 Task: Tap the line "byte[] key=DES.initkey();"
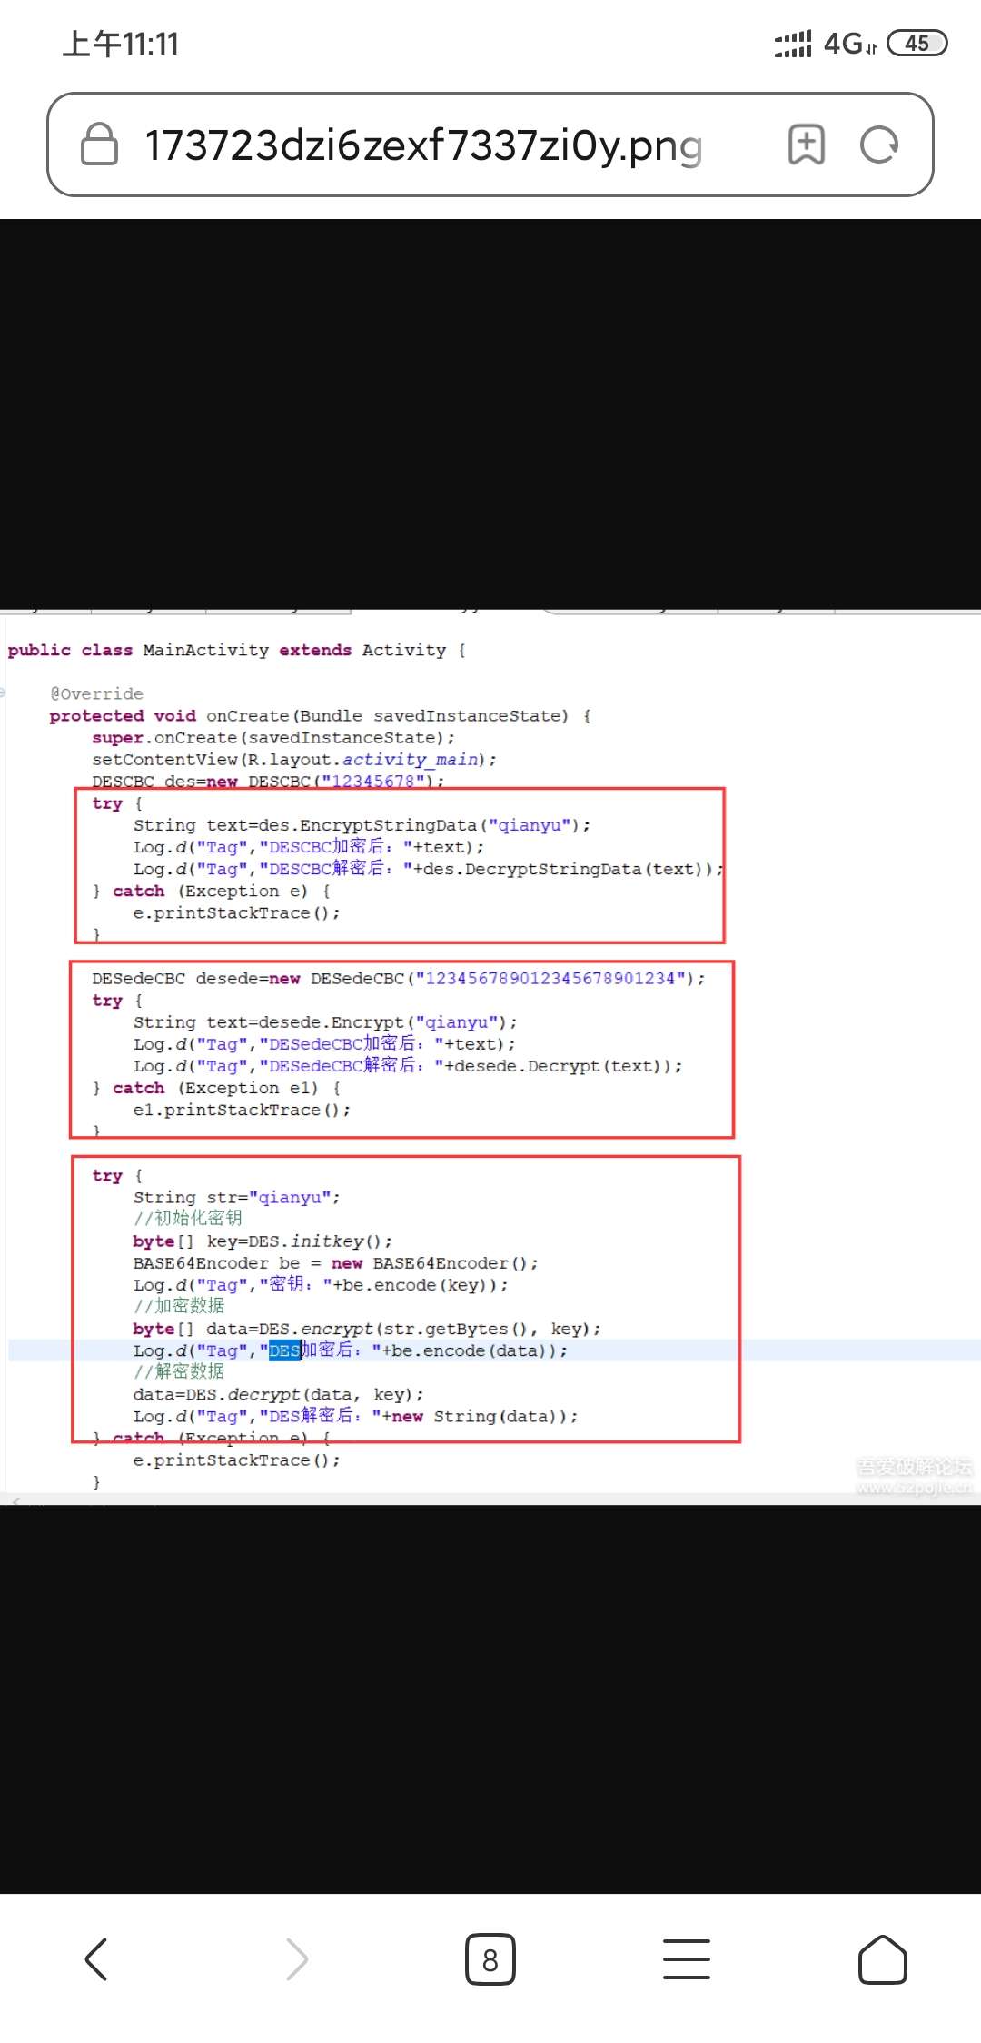pyautogui.click(x=263, y=1241)
